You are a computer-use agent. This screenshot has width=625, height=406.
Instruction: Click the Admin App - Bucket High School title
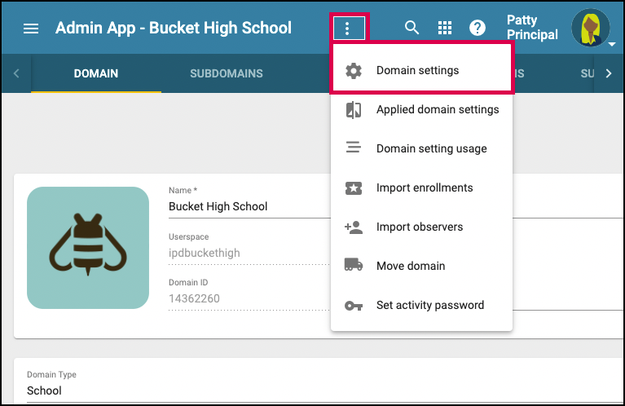point(174,28)
